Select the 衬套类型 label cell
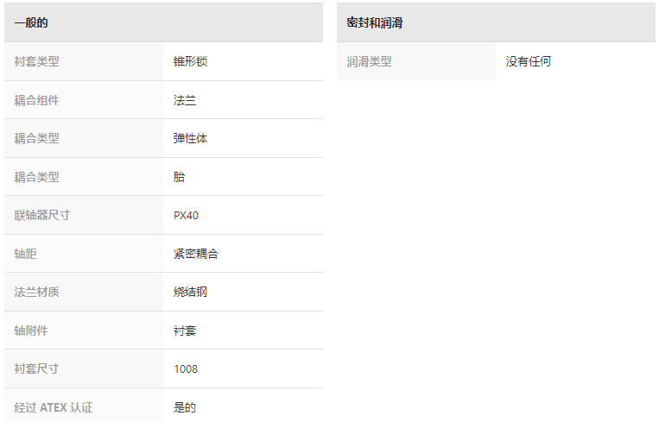The image size is (659, 422). [x=84, y=62]
